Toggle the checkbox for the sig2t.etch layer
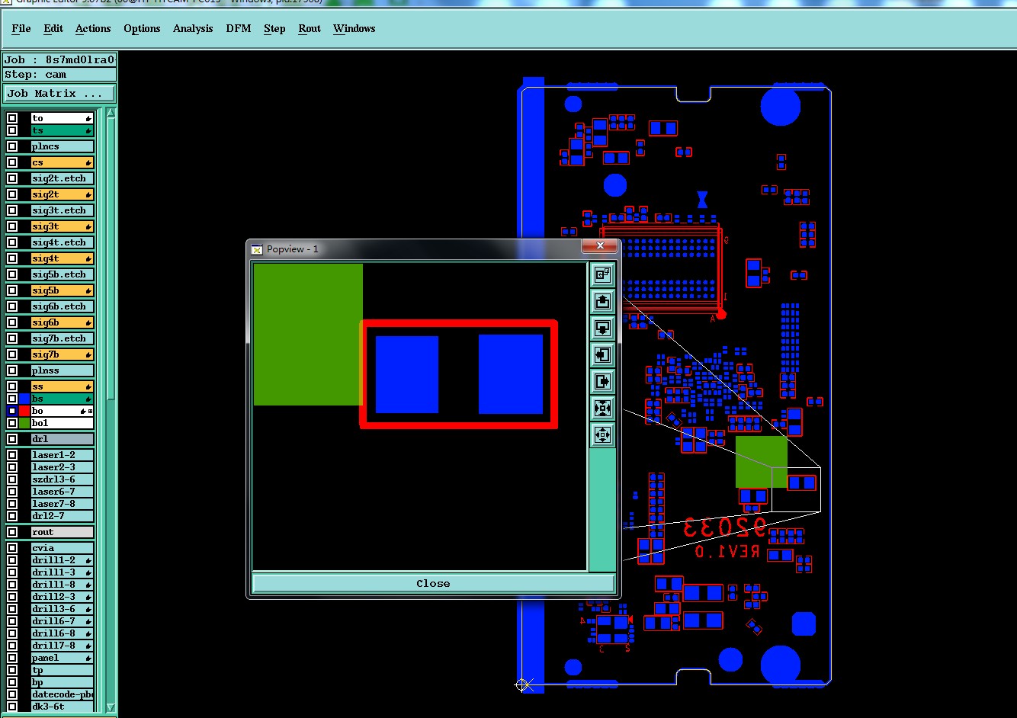The height and width of the screenshot is (718, 1017). 12,178
